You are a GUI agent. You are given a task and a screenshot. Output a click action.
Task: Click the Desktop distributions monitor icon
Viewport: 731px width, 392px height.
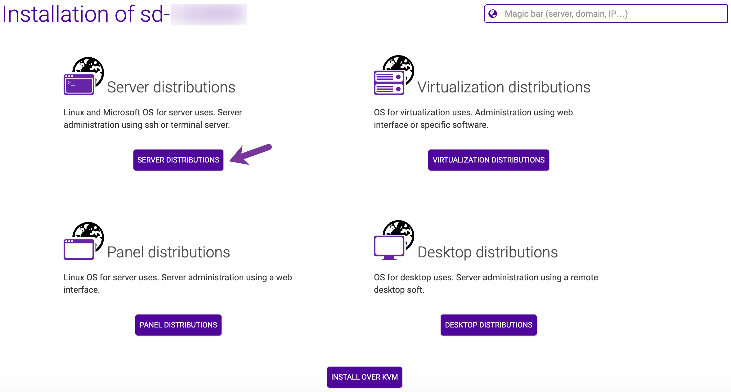(x=389, y=247)
